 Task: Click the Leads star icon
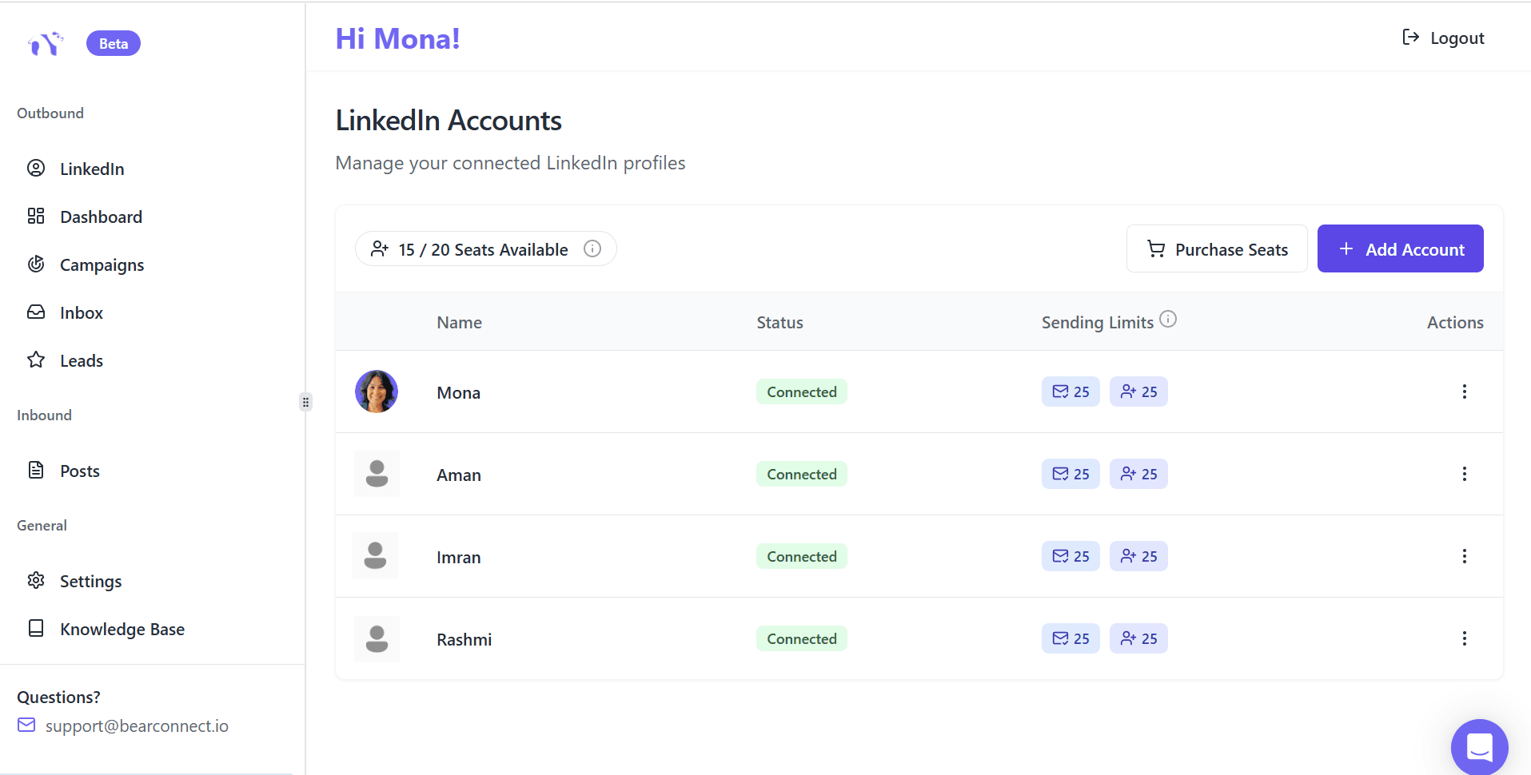[x=36, y=360]
